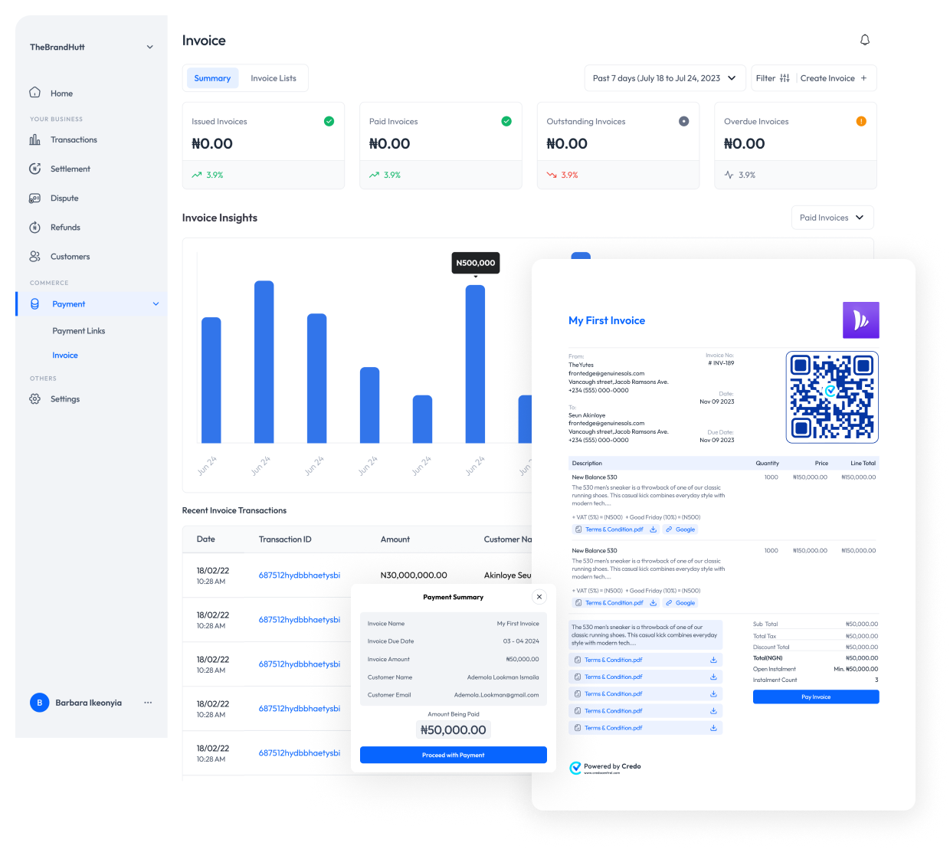Screen dimensions: 950x849
Task: Click the Payment coins icon
Action: coord(34,303)
